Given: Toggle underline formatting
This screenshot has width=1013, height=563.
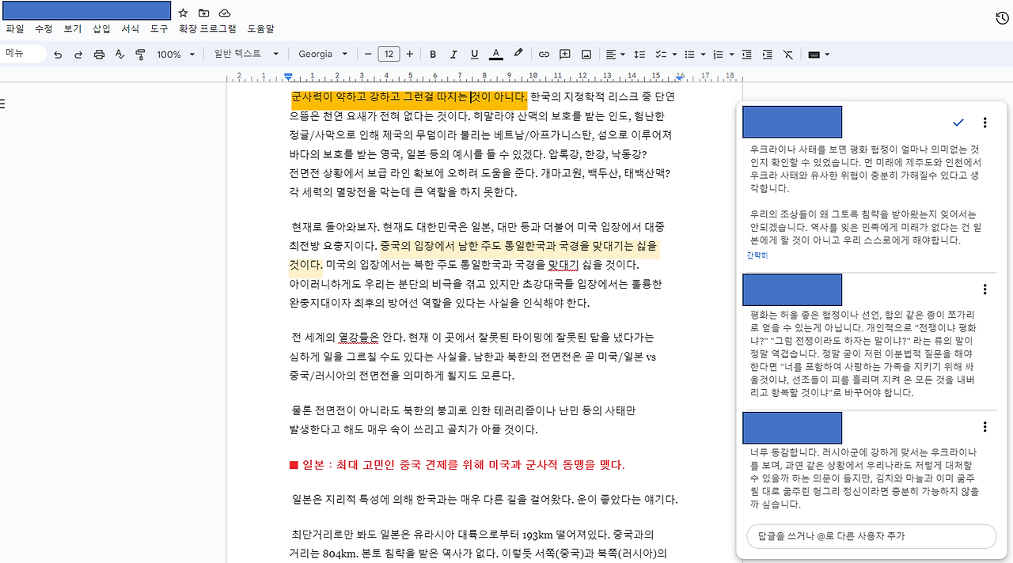Looking at the screenshot, I should click(474, 55).
